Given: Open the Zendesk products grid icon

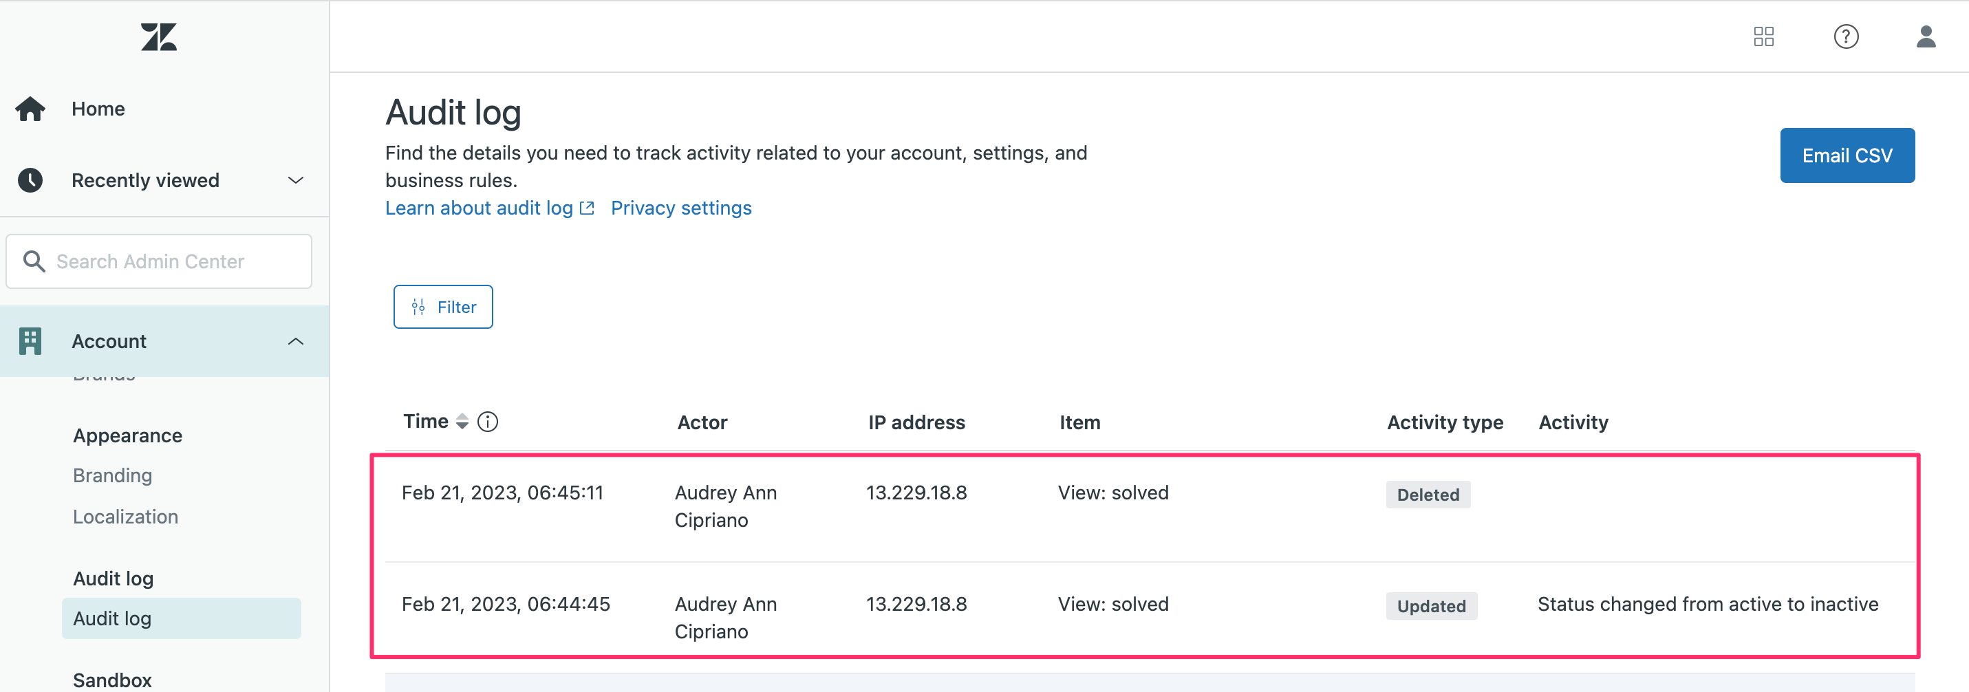Looking at the screenshot, I should pos(1763,36).
